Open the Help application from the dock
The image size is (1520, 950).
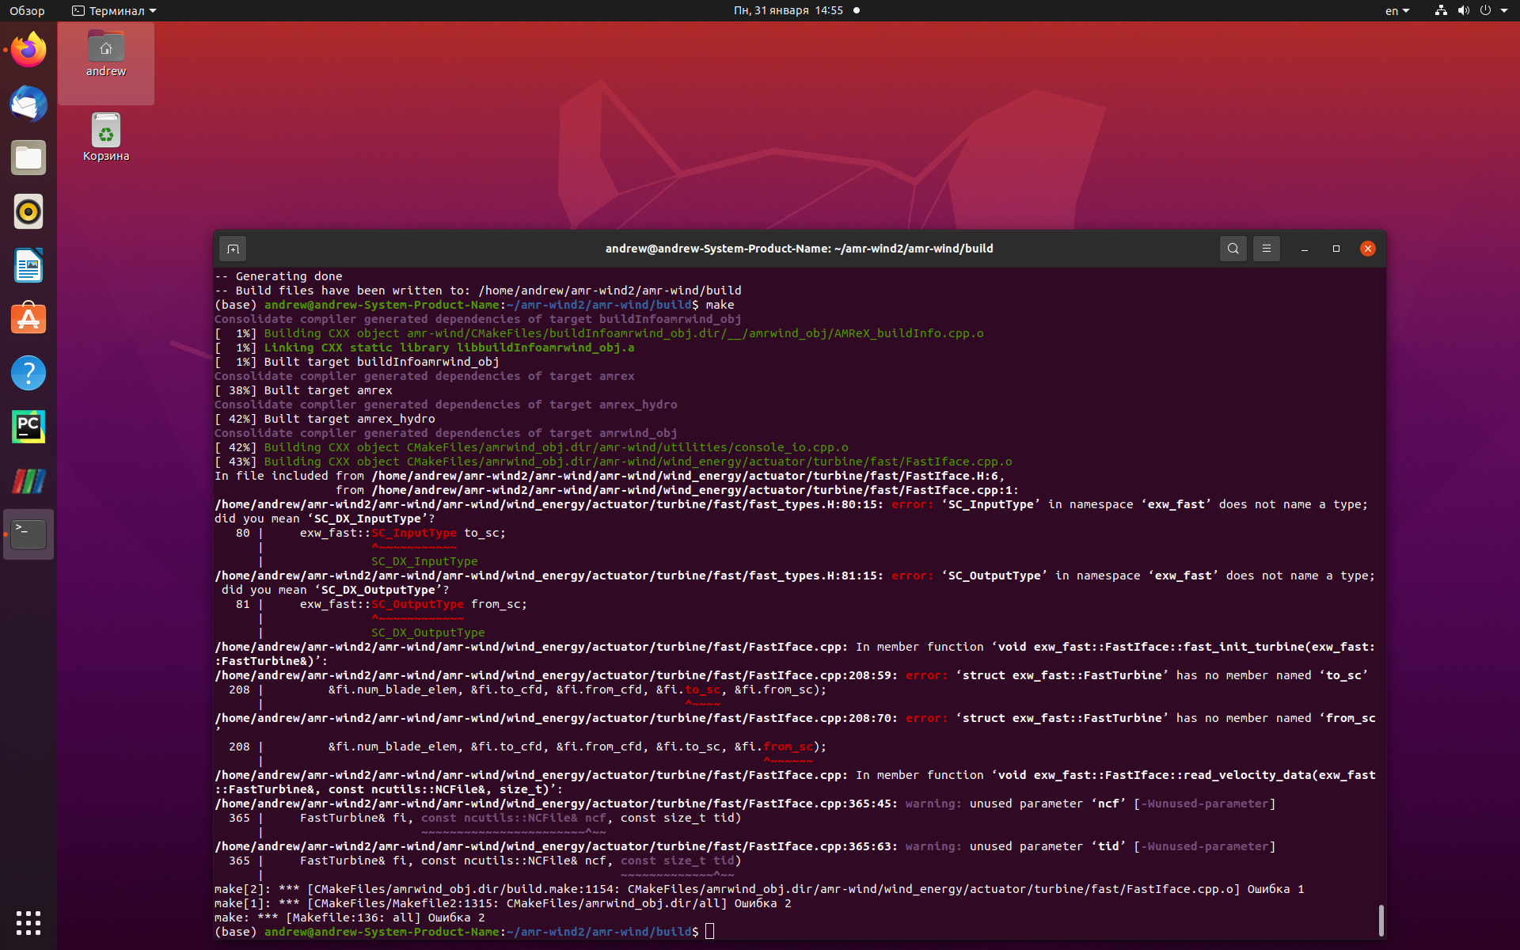28,373
